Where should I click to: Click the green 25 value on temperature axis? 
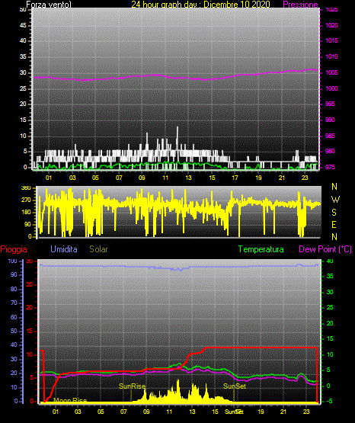pyautogui.click(x=330, y=308)
